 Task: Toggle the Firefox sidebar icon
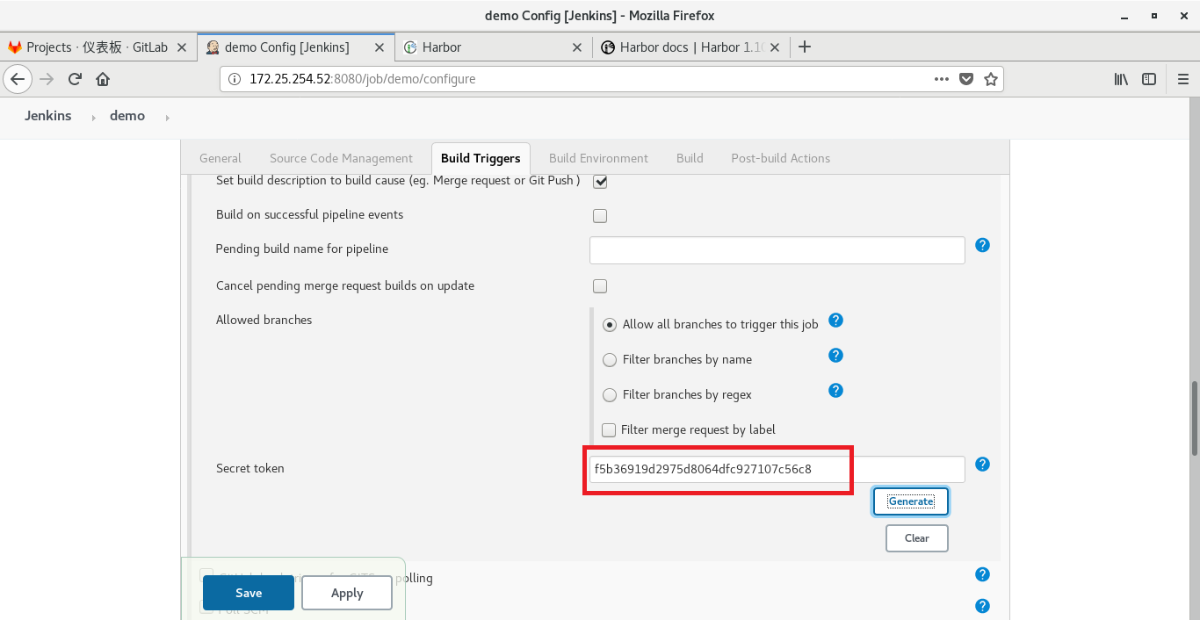click(1149, 79)
